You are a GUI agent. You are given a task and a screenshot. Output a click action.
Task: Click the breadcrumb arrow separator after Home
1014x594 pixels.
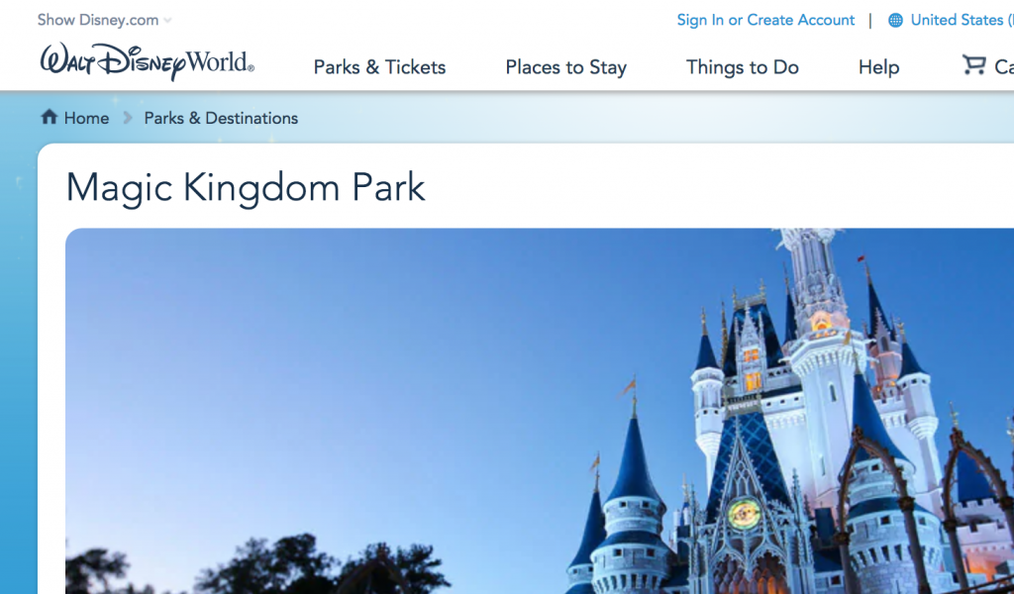pos(128,118)
